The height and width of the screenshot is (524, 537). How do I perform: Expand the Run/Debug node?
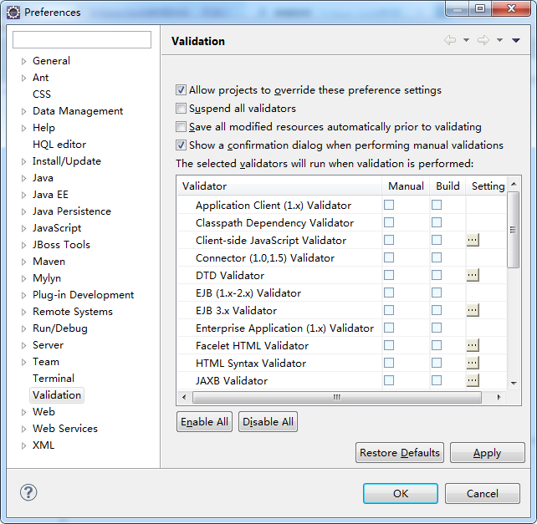pos(23,328)
